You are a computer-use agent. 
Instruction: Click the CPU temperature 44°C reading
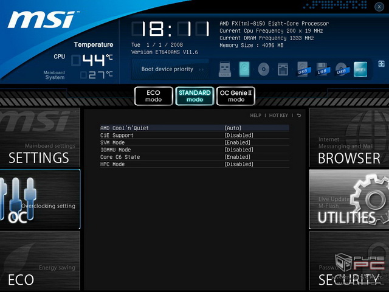click(x=92, y=60)
